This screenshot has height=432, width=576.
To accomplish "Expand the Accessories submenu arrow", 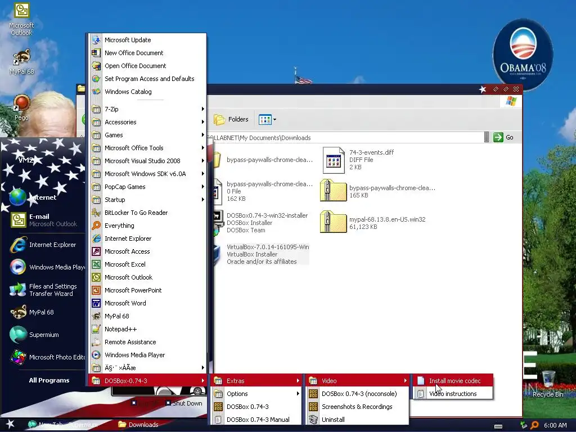I will [x=202, y=122].
